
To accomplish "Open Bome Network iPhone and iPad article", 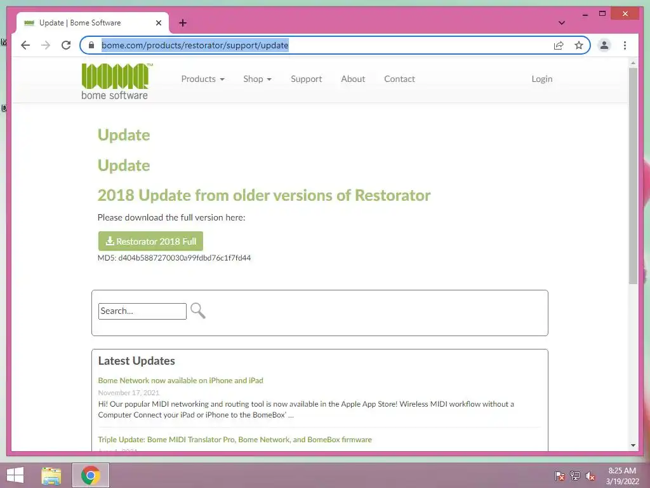I will tap(180, 380).
